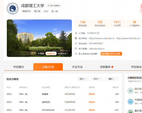
Task: Click the globe icon before 官方网址
Action: tap(76, 38)
